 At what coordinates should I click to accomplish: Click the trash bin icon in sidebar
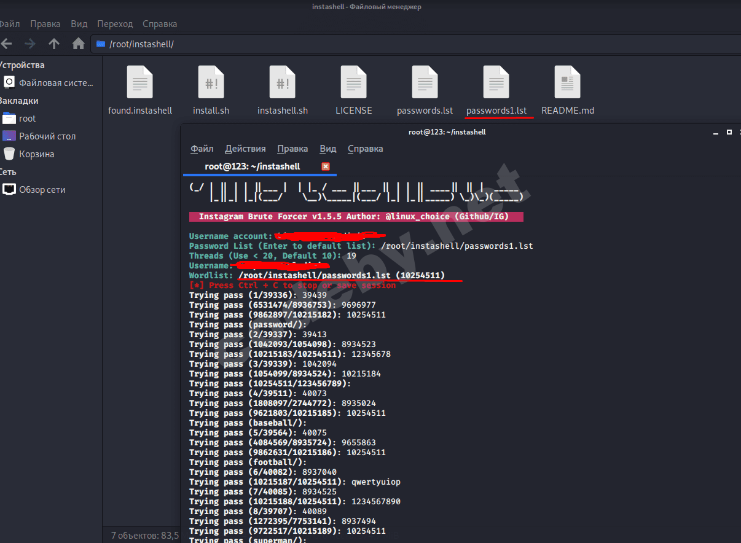click(9, 154)
